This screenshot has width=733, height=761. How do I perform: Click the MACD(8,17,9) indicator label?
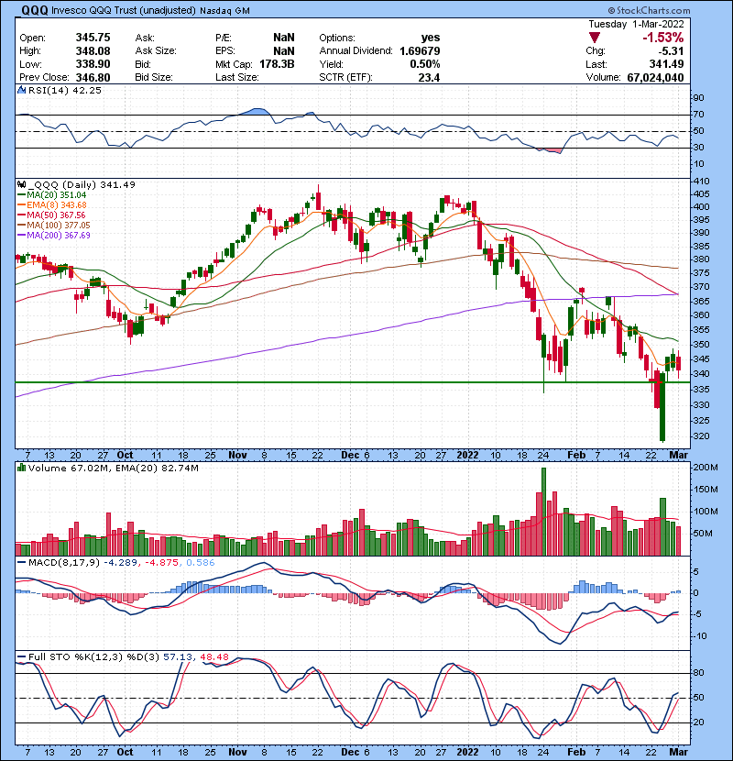click(x=64, y=562)
